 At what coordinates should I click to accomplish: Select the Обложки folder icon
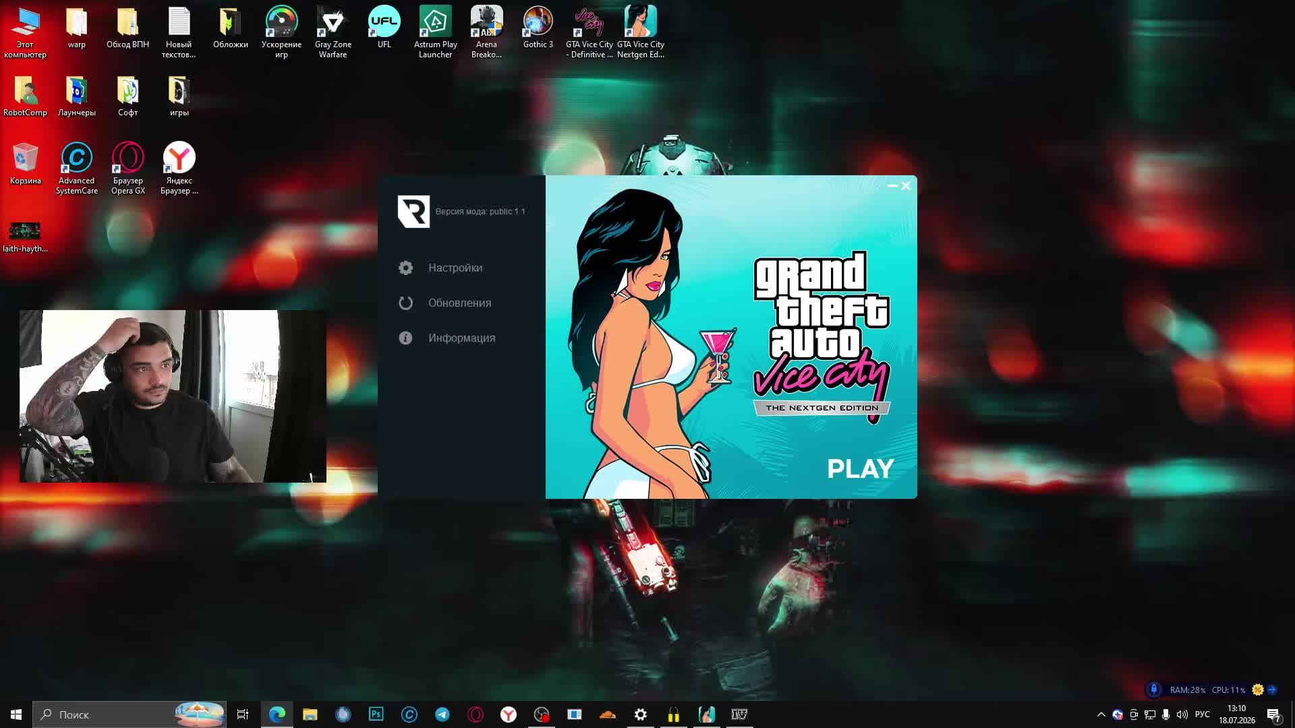tap(230, 28)
